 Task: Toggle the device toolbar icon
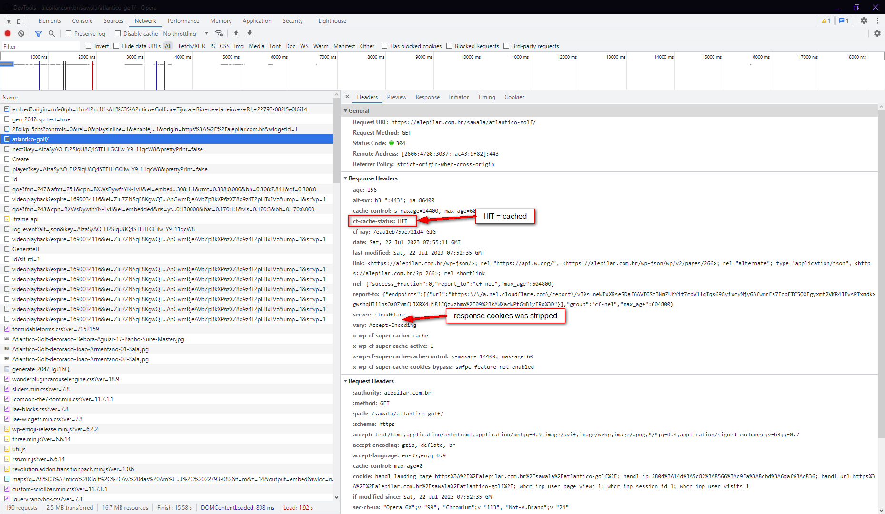(20, 20)
